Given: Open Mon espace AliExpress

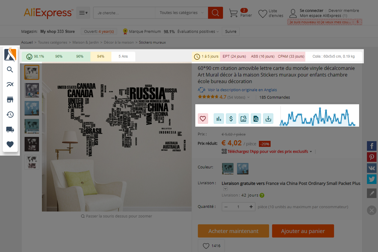Looking at the screenshot, I should [324, 16].
